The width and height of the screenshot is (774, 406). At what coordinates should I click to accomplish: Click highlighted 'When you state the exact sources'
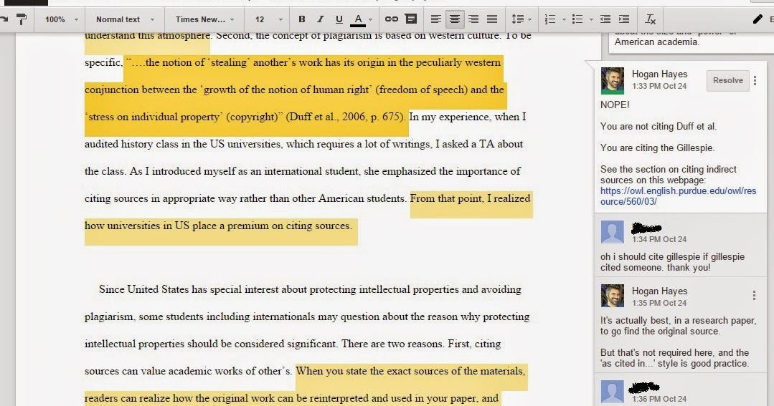click(x=411, y=371)
